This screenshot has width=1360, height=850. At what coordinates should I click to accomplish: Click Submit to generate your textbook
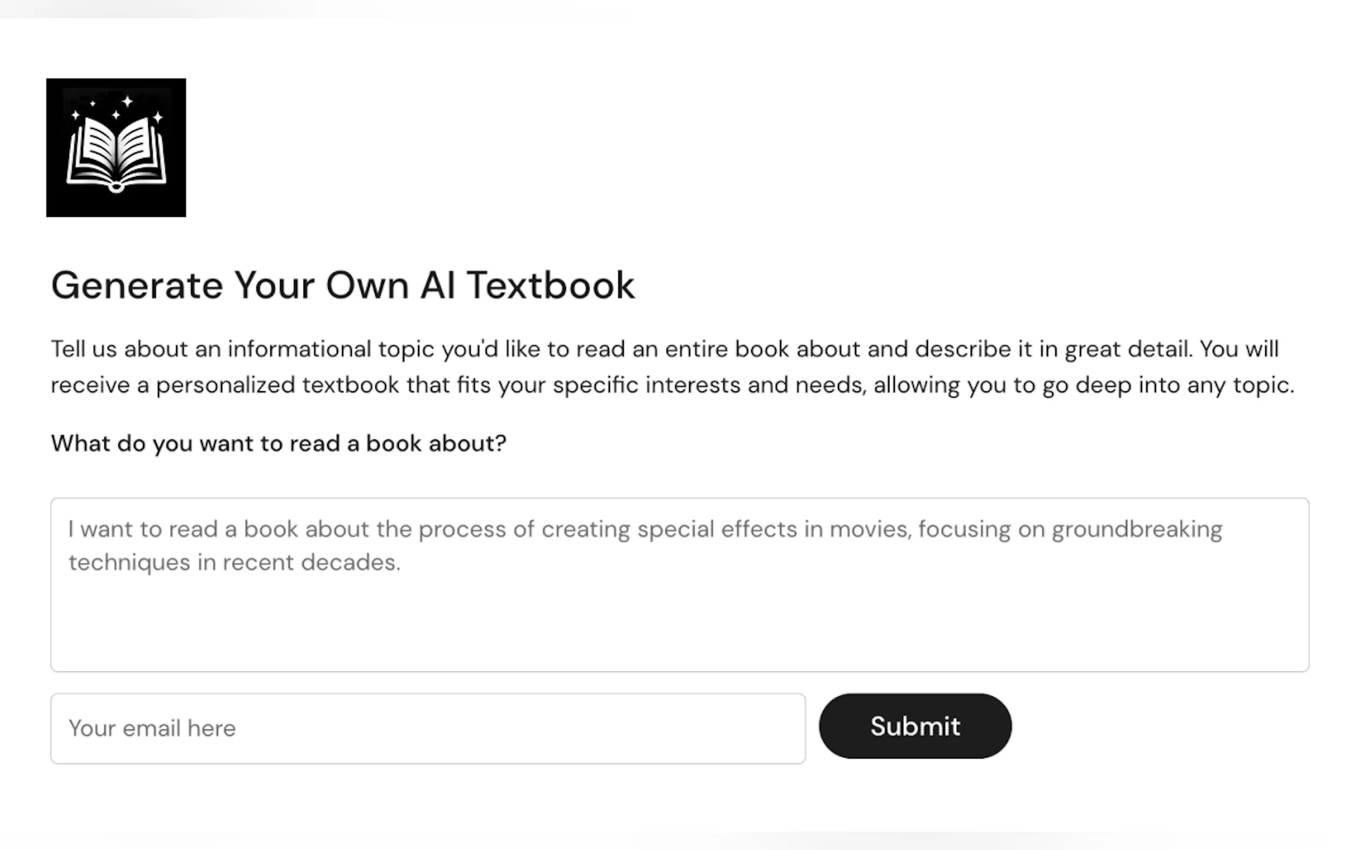click(x=915, y=726)
